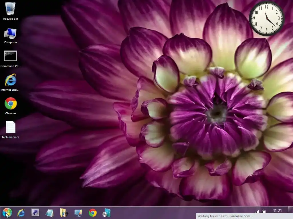Click the 11:21 taskbar clock
293x219 pixels.
tap(277, 211)
